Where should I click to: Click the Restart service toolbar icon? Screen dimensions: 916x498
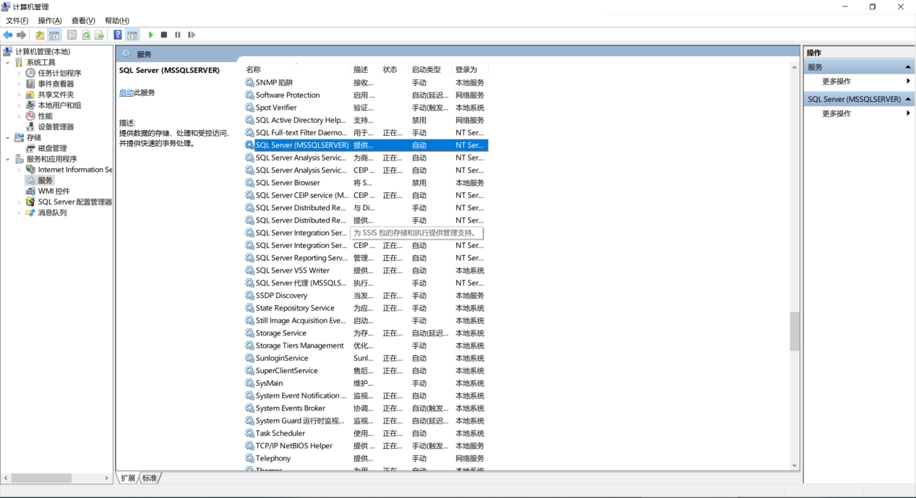[x=192, y=35]
